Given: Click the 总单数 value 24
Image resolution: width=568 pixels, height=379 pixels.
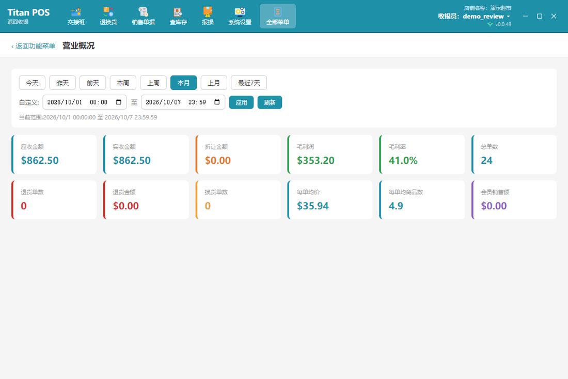Looking at the screenshot, I should (x=487, y=160).
